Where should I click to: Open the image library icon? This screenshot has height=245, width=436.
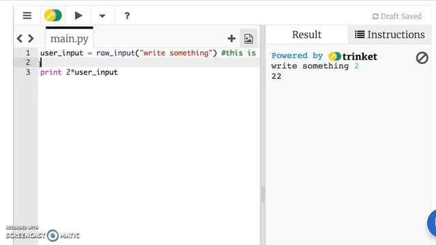click(x=249, y=39)
